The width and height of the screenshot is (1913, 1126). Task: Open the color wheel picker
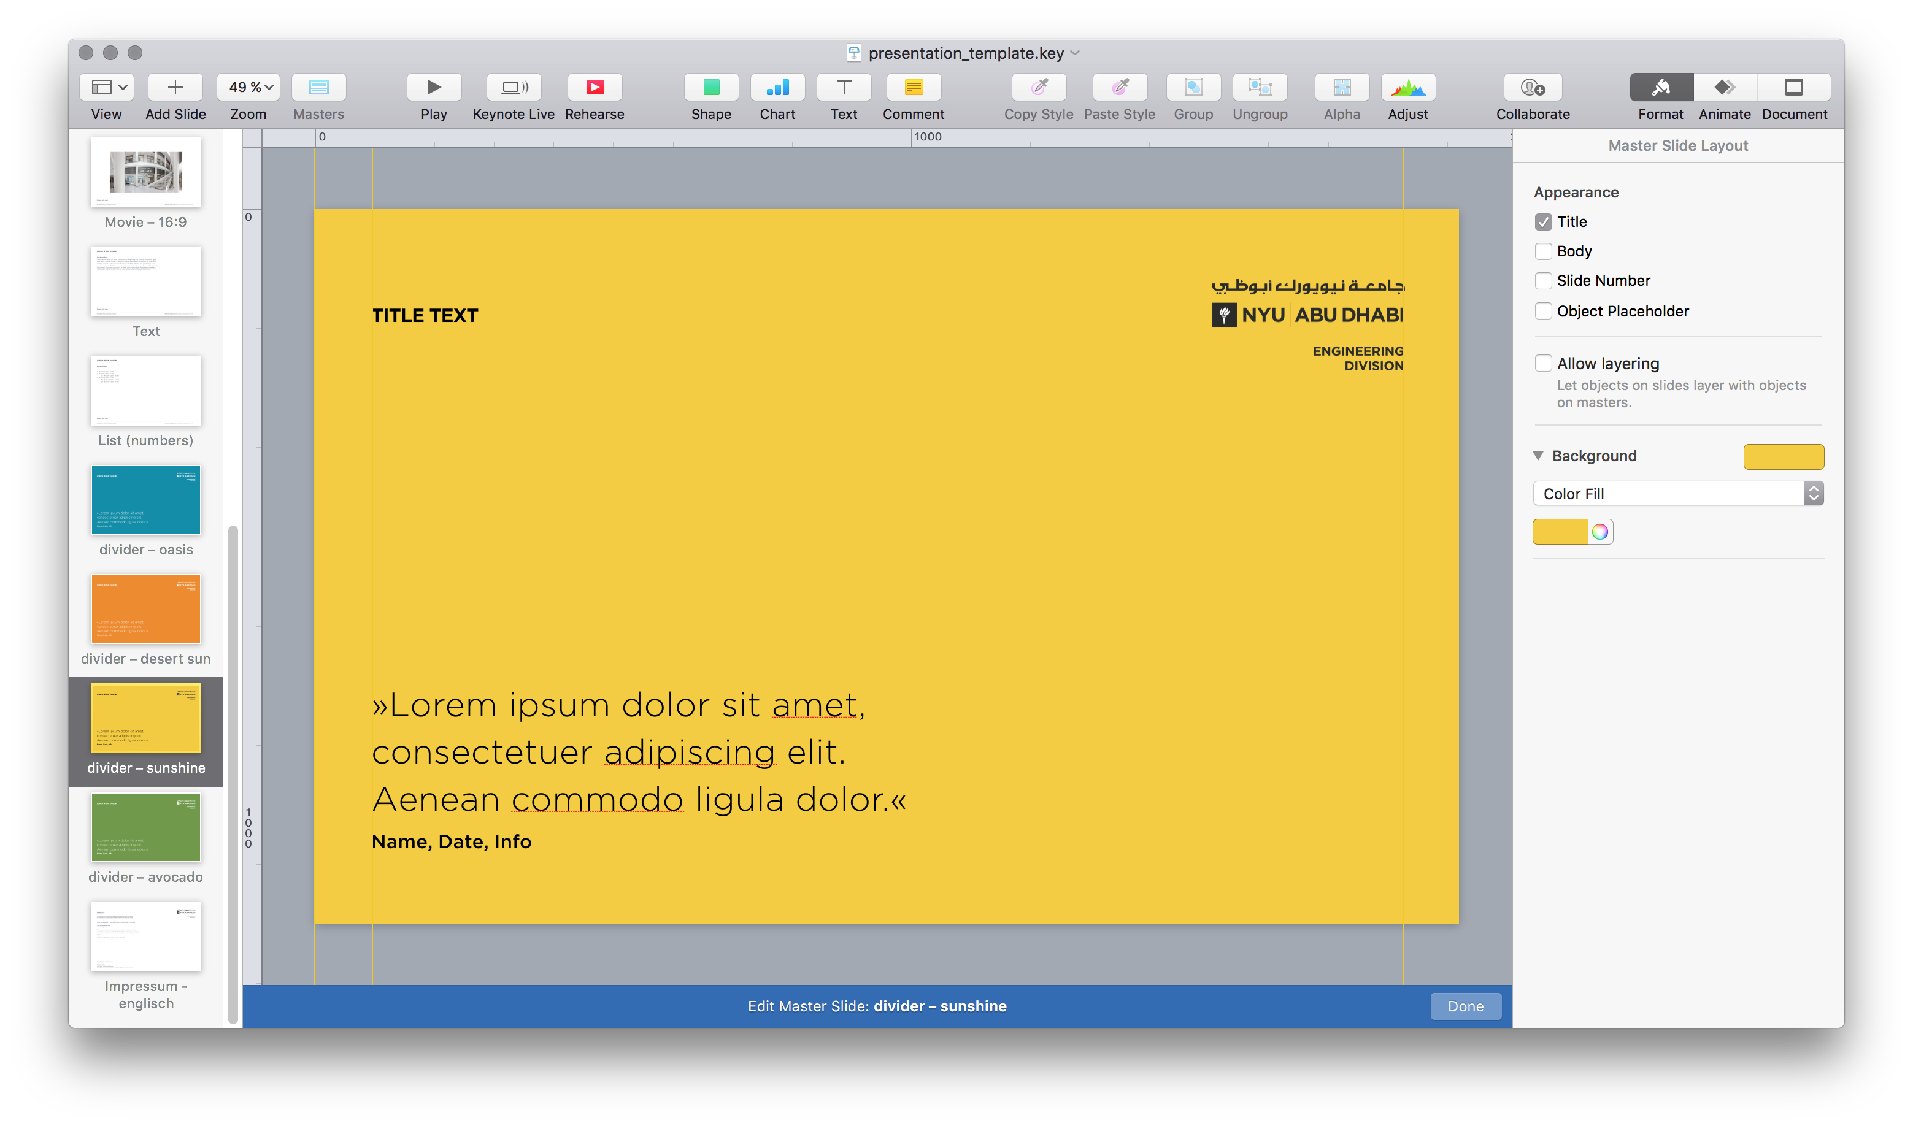tap(1599, 532)
